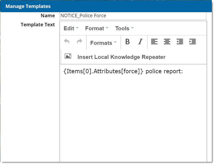
Task: Toggle bold formatting
Action: click(127, 42)
